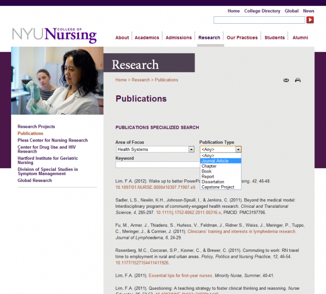Click the laboratory researcher photo
This screenshot has width=326, height=294.
[x=57, y=80]
